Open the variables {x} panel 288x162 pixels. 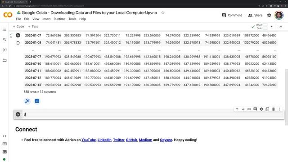(4, 50)
